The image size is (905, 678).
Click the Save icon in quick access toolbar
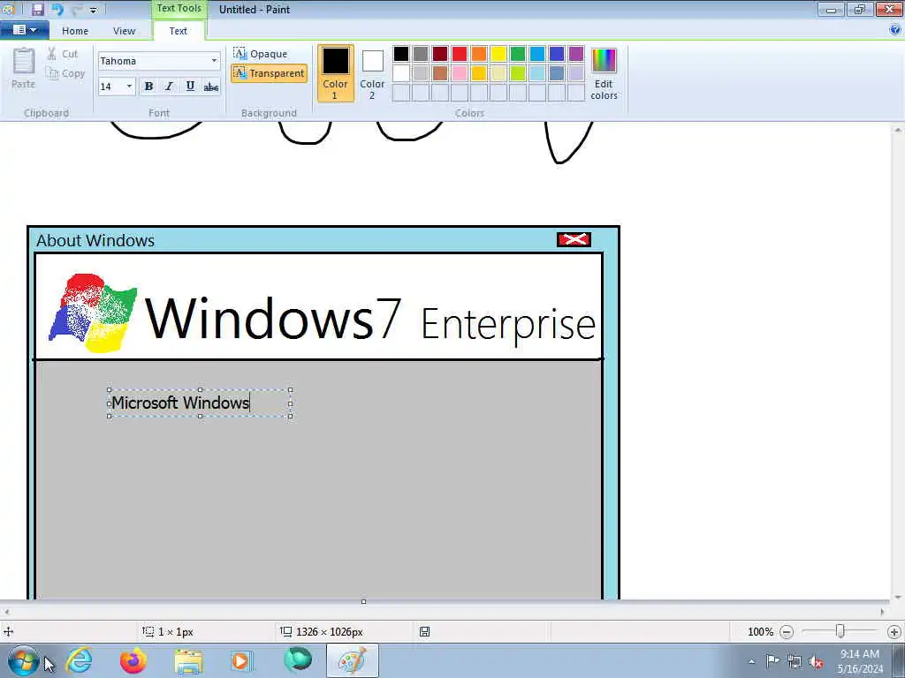(x=37, y=9)
